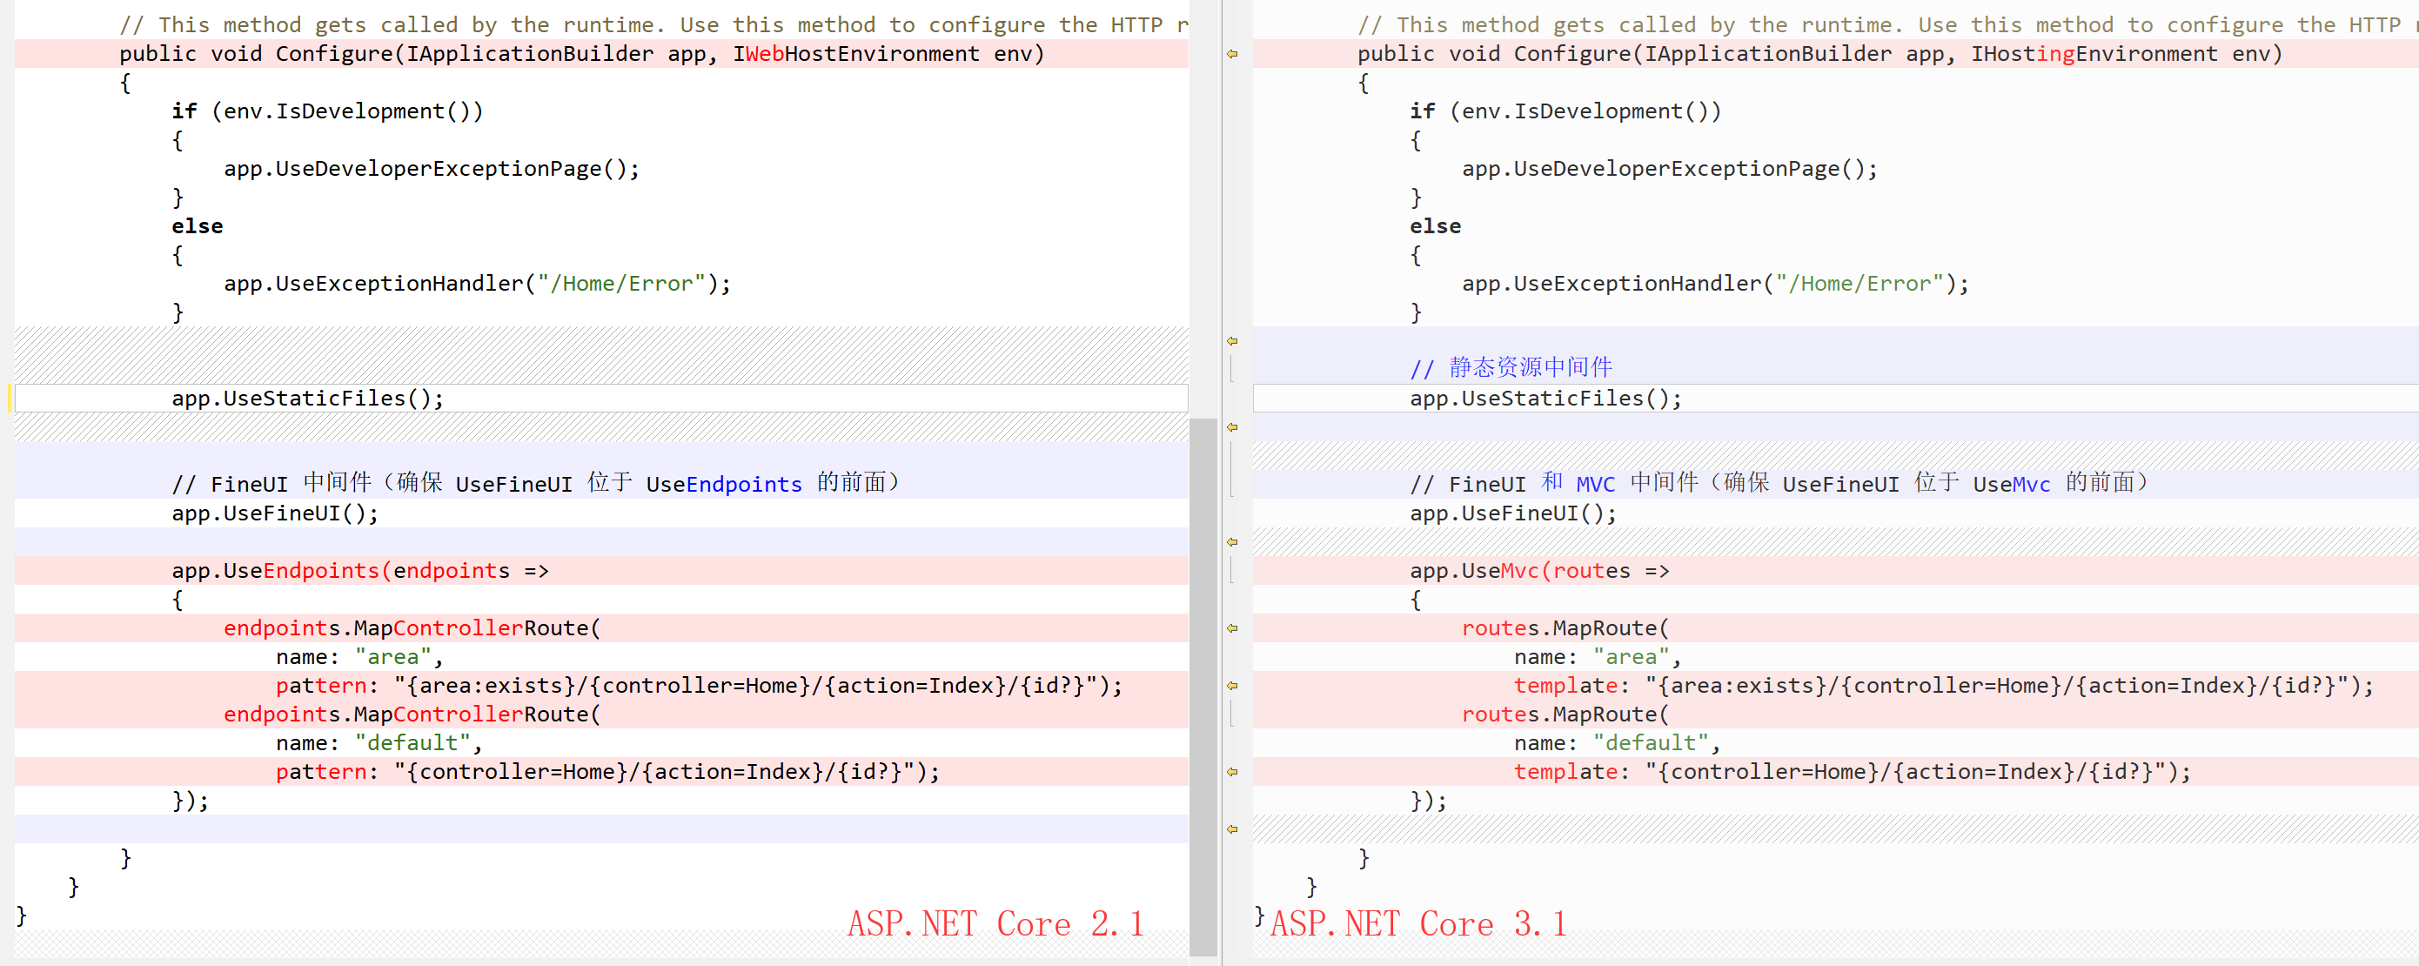Click 'name: "default",' in the left pane

coord(379,743)
